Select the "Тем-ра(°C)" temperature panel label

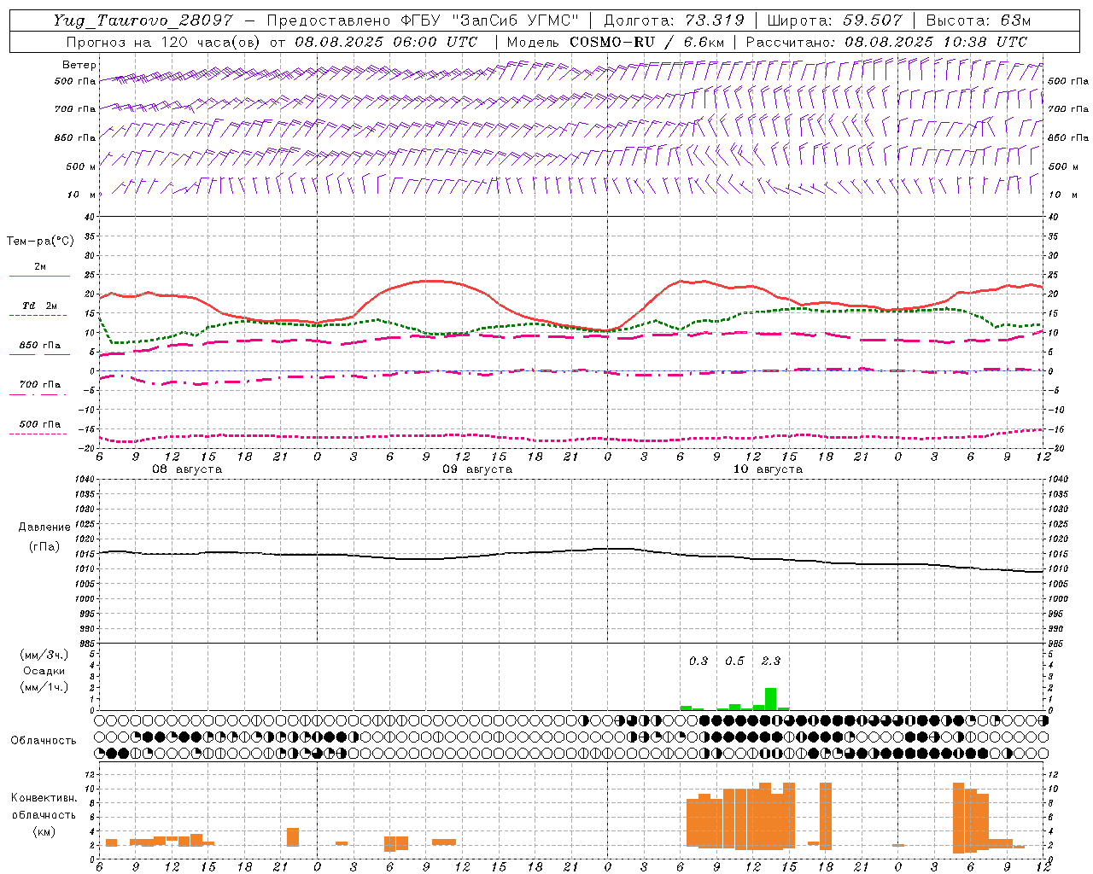(40, 242)
